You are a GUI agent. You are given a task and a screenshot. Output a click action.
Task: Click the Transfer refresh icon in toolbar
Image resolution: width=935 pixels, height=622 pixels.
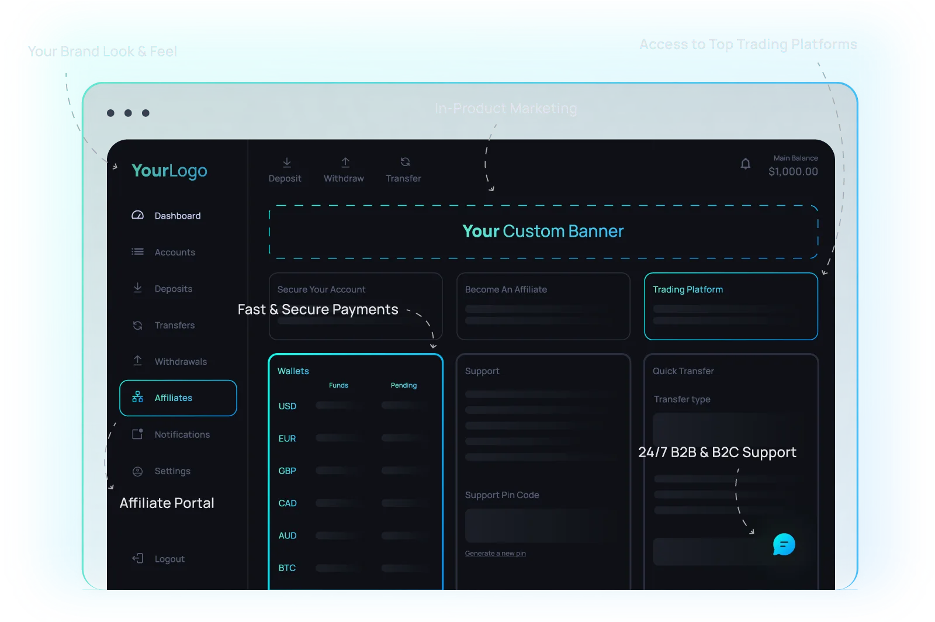click(x=405, y=162)
